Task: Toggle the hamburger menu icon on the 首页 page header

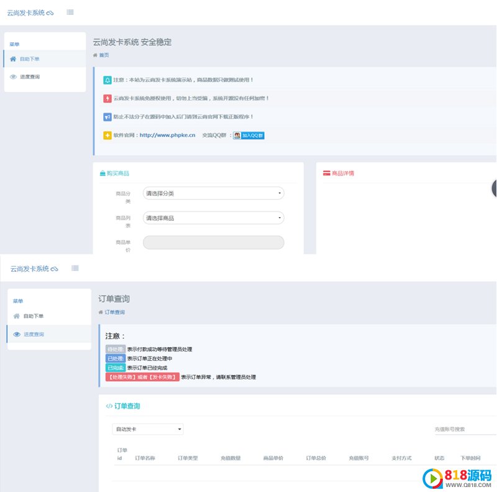Action: tap(70, 12)
